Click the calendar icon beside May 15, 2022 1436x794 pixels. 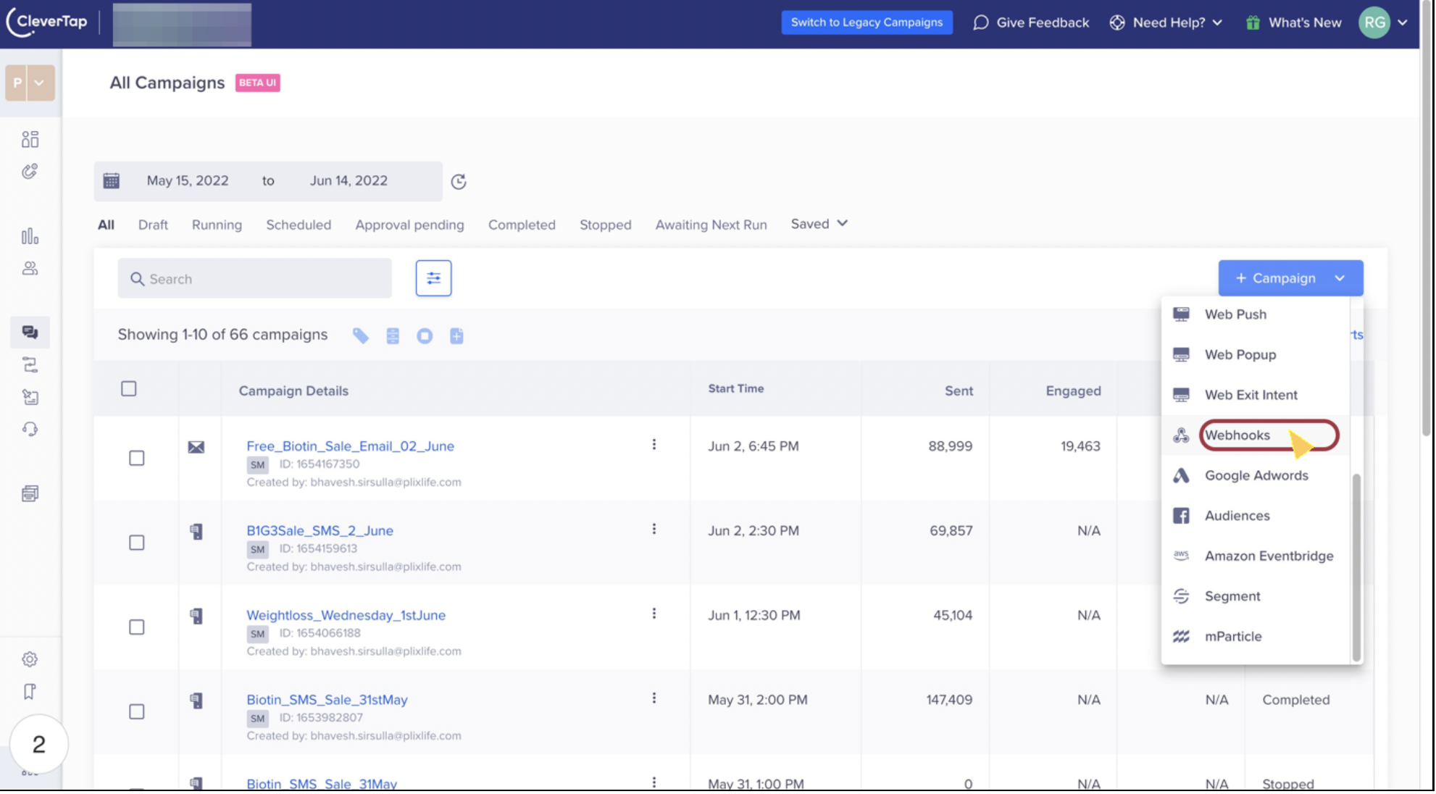point(111,180)
